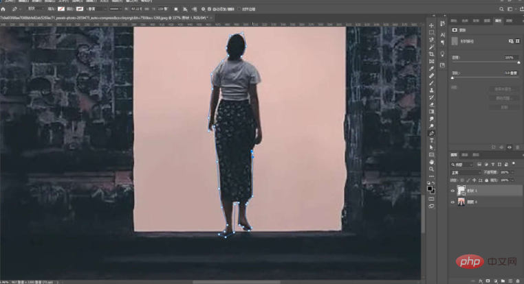Open stroke line type dropdown

click(x=116, y=9)
